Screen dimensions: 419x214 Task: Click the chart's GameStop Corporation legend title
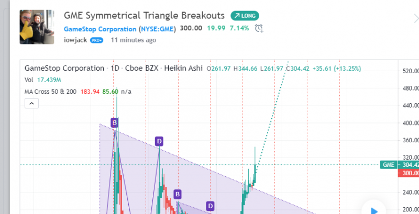[64, 69]
